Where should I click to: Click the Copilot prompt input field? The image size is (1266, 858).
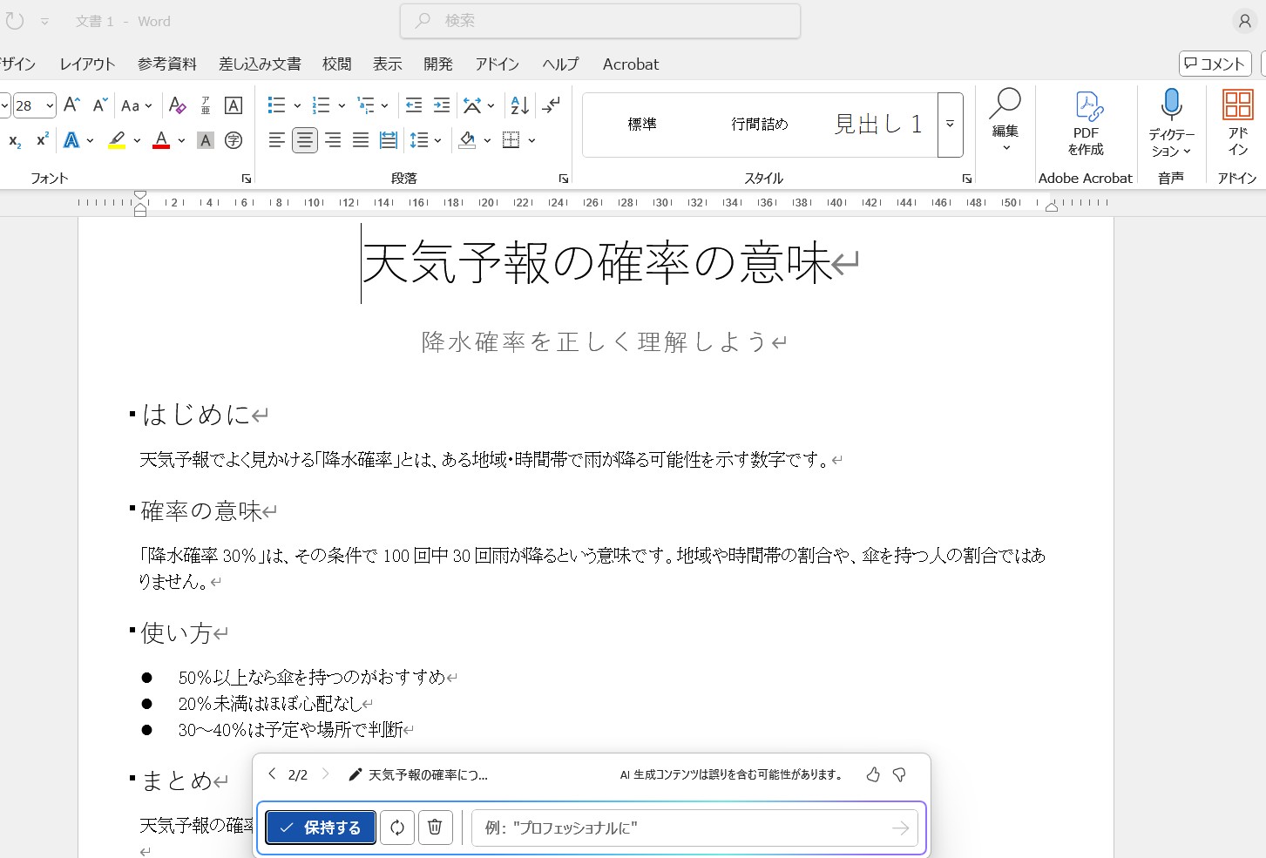tap(680, 828)
